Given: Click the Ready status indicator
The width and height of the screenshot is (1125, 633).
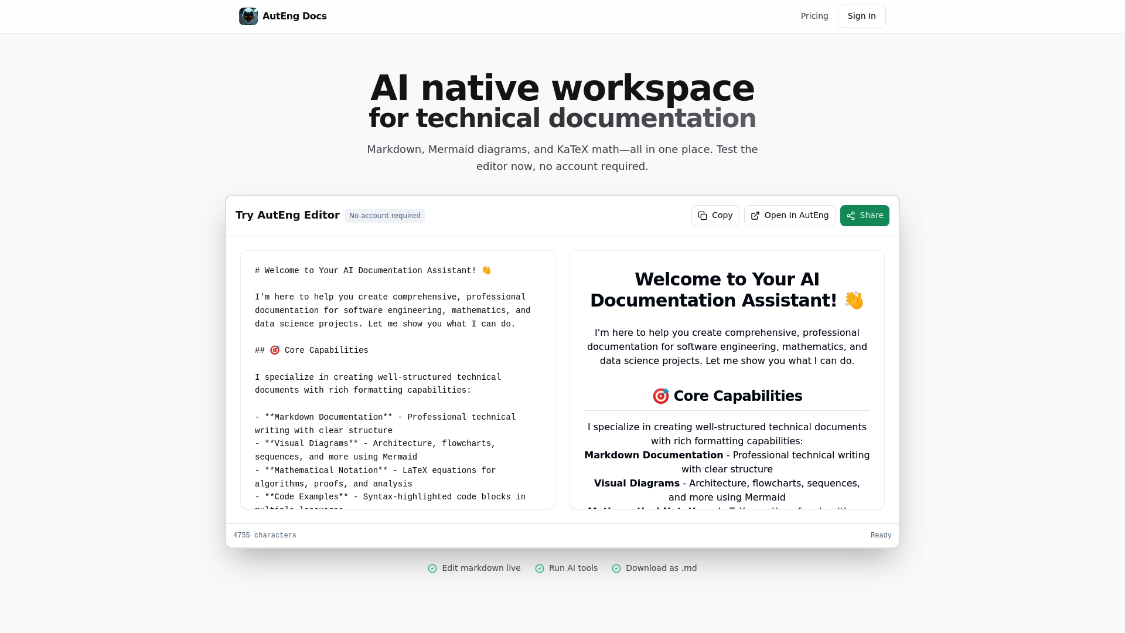Looking at the screenshot, I should [881, 536].
